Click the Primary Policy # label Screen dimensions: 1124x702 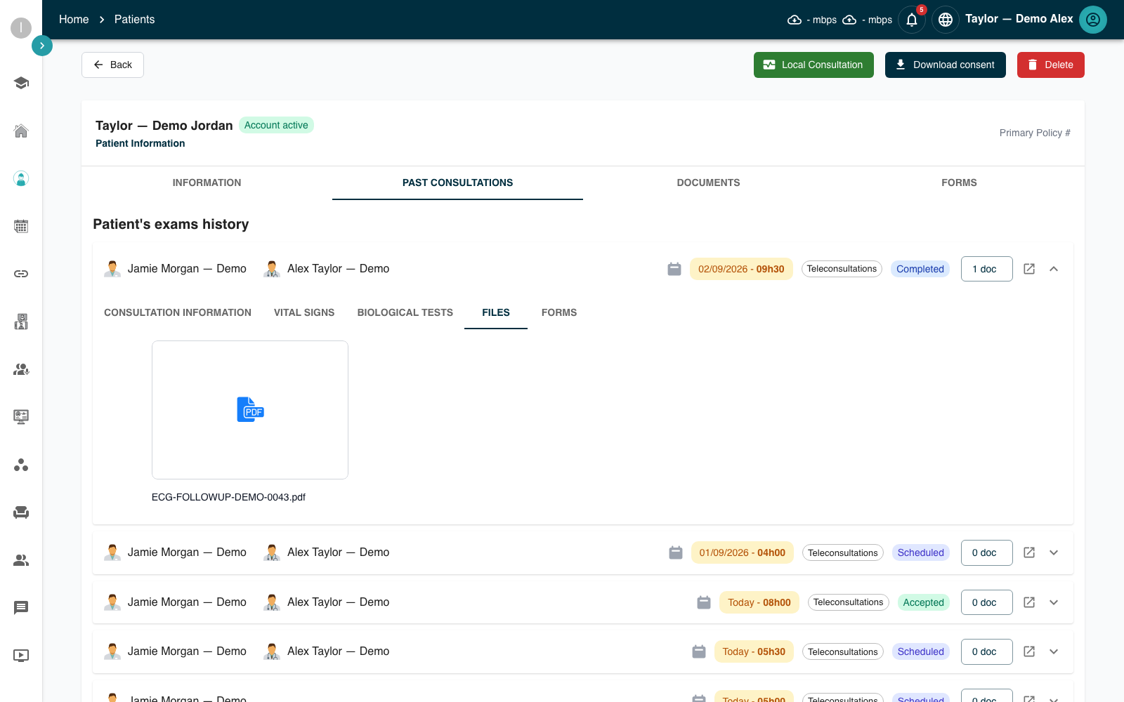click(1035, 133)
